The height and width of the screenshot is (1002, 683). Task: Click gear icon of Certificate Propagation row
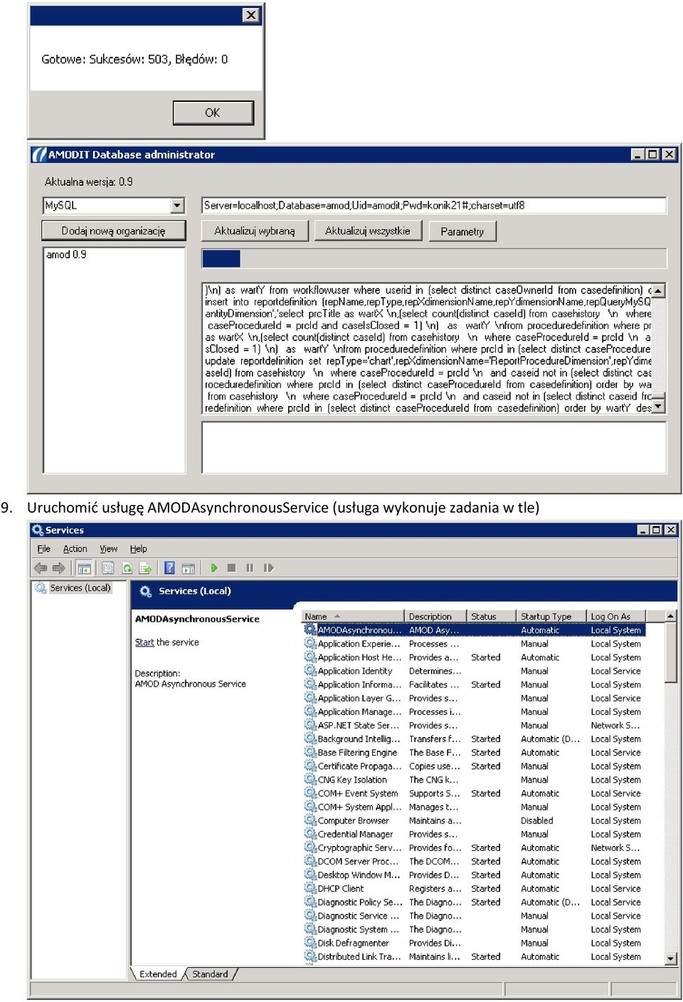click(310, 766)
